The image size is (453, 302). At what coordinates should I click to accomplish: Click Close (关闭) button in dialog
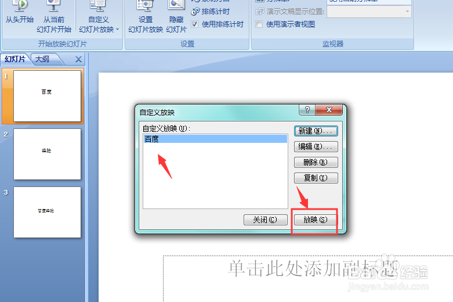point(266,220)
